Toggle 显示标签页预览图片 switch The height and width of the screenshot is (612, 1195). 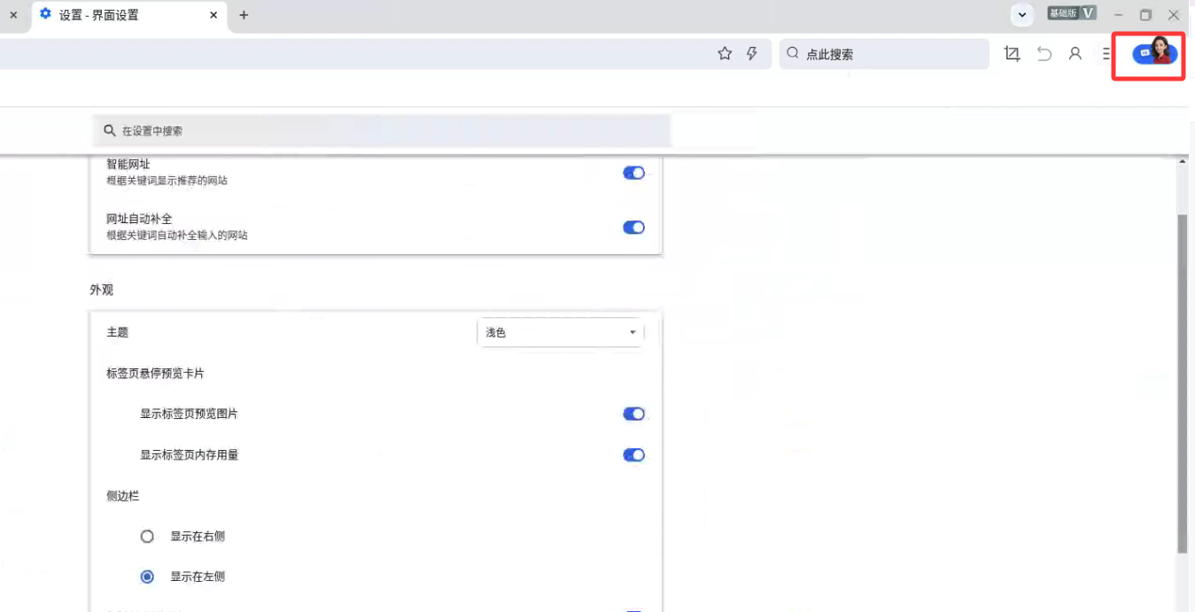[x=633, y=414]
